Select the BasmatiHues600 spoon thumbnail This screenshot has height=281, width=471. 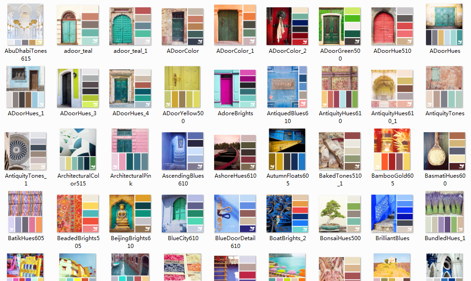(x=444, y=151)
